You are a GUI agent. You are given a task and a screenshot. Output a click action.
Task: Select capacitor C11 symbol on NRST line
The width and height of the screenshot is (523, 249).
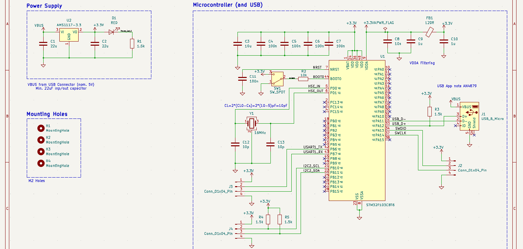(242, 79)
